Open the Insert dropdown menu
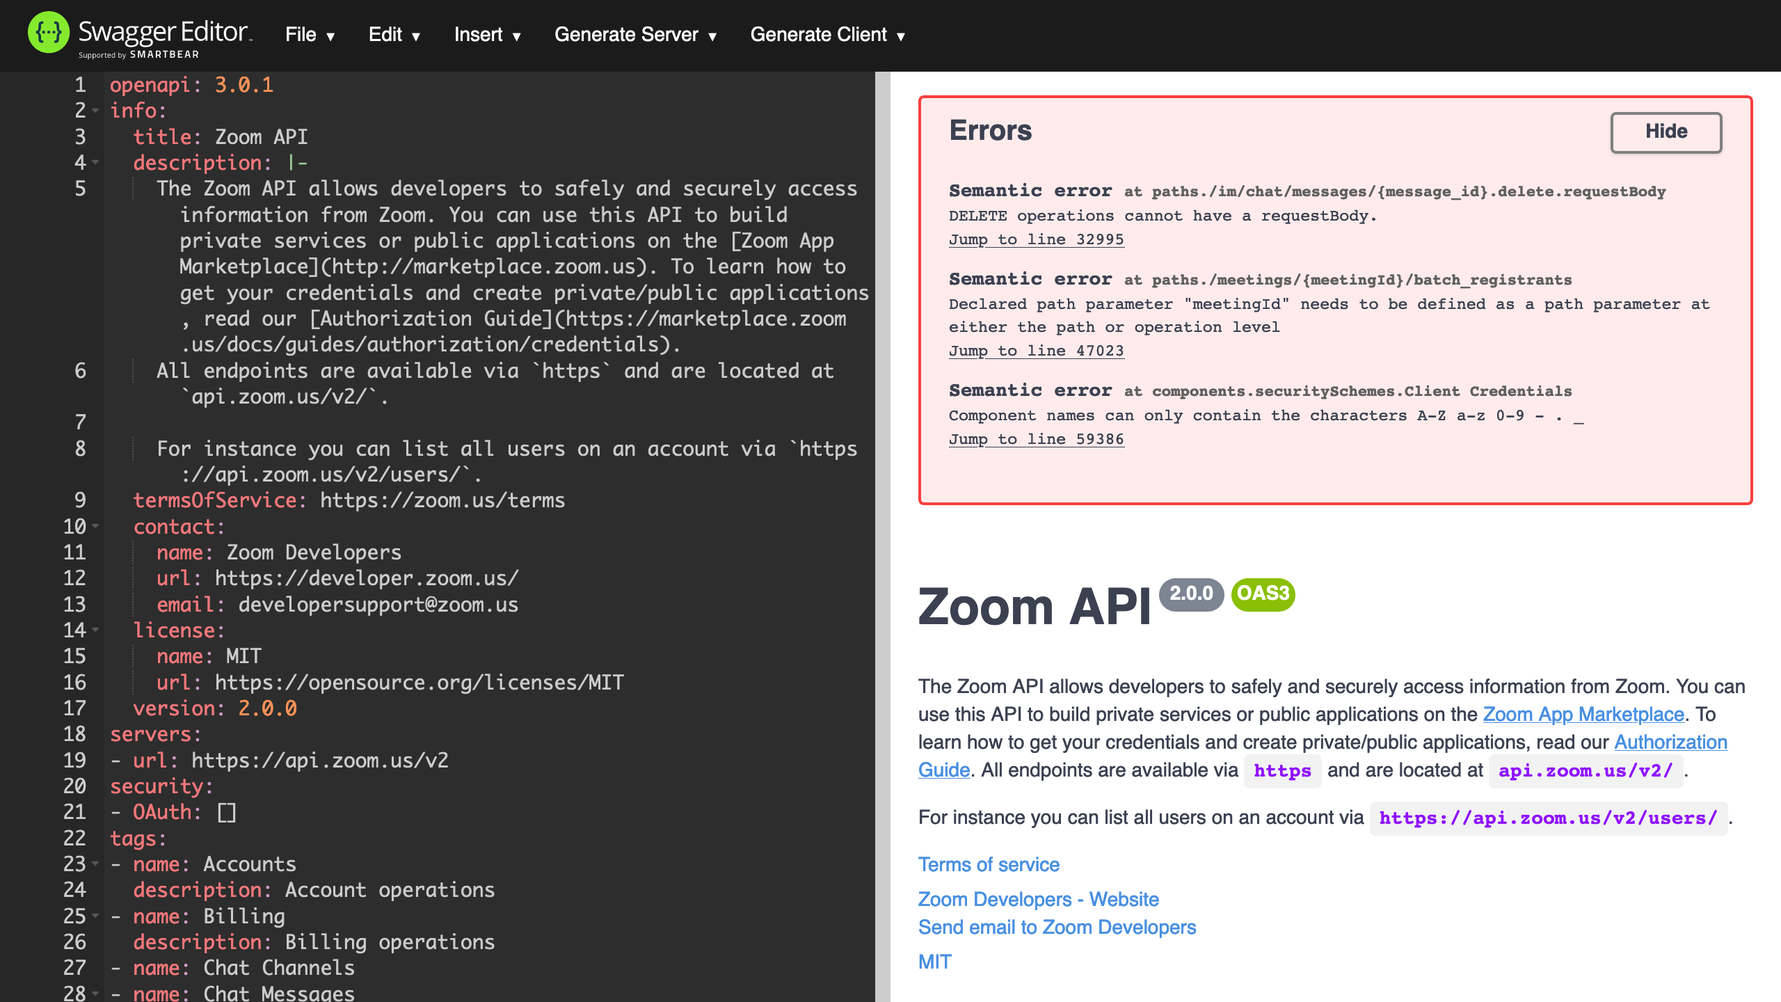Screen dimensions: 1781x1002 (487, 35)
